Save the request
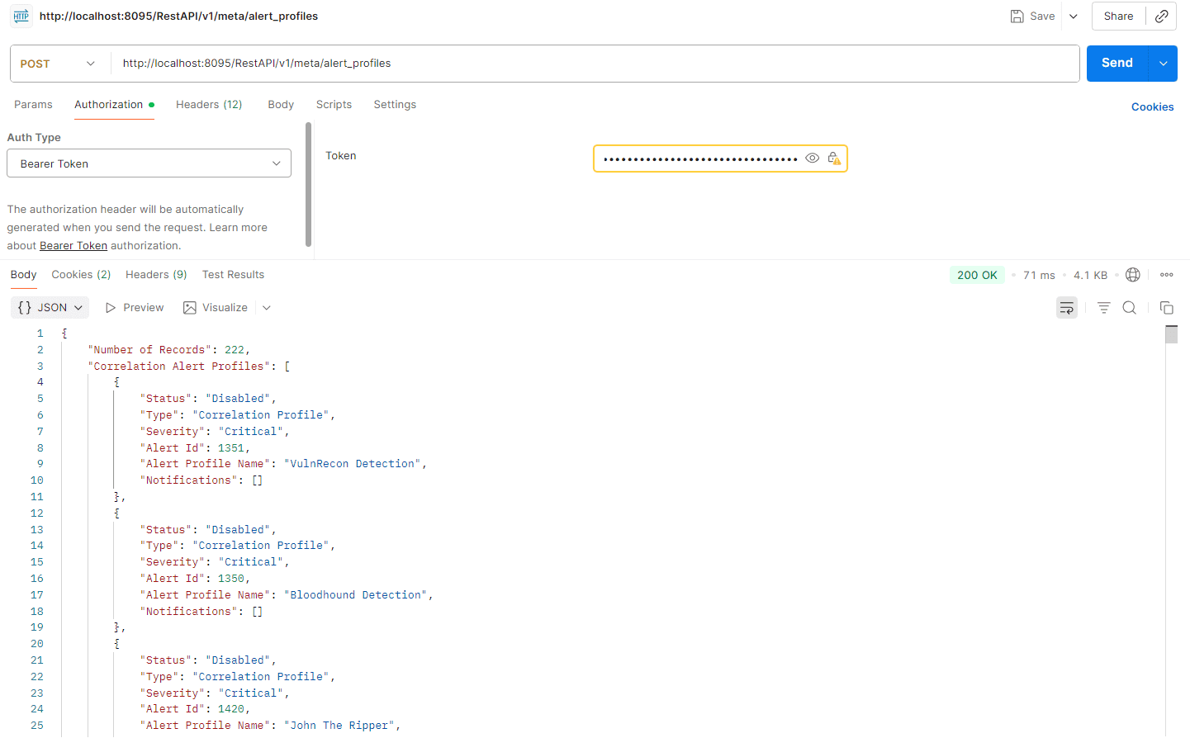 (1031, 16)
